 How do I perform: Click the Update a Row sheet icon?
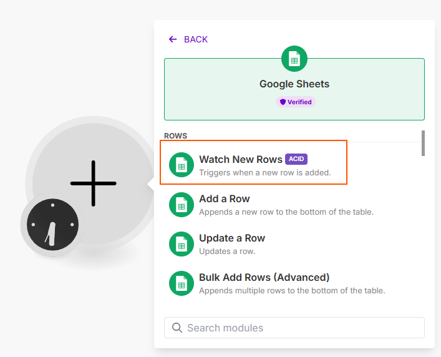point(182,244)
